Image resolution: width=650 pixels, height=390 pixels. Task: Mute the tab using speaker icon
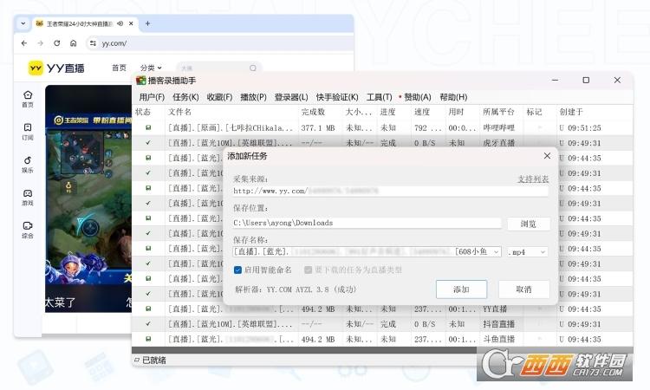point(119,23)
